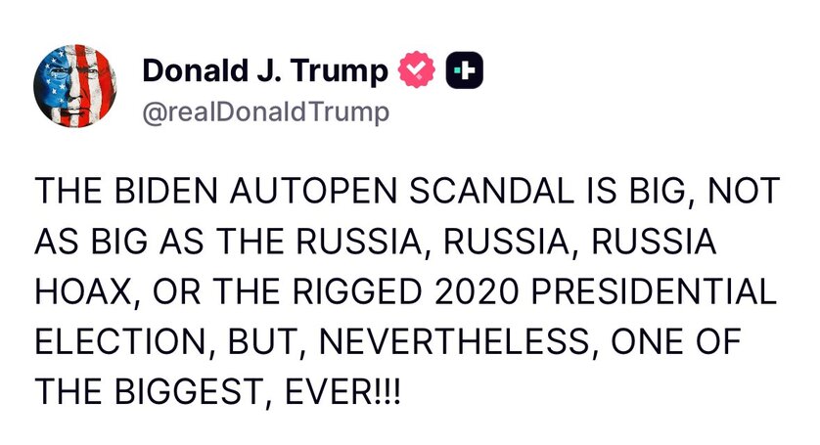Open the flag-painted profile avatar
Viewport: 820px width, 445px height.
74,86
